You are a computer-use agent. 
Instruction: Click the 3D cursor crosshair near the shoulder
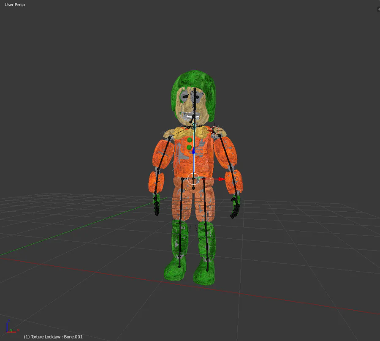[215, 131]
